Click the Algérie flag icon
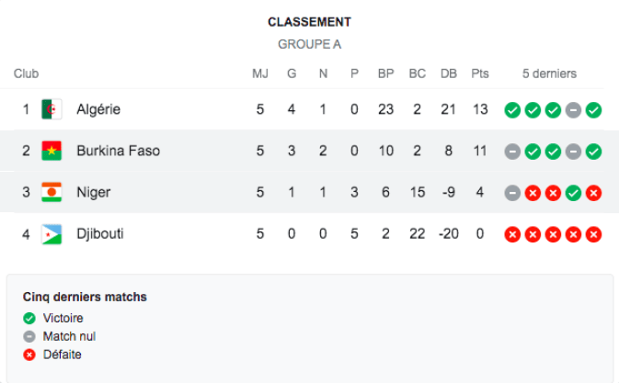The width and height of the screenshot is (619, 383). point(52,110)
